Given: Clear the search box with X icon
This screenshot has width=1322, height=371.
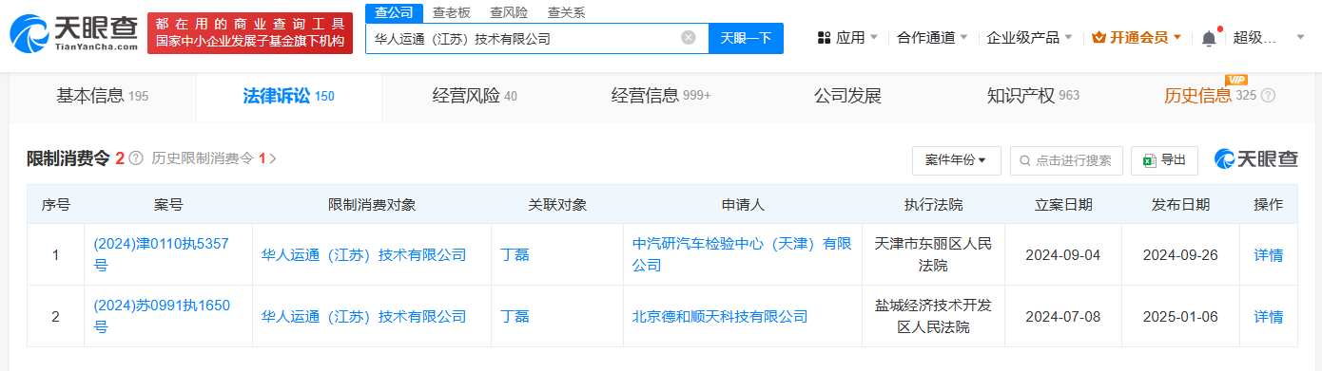Looking at the screenshot, I should pos(689,38).
